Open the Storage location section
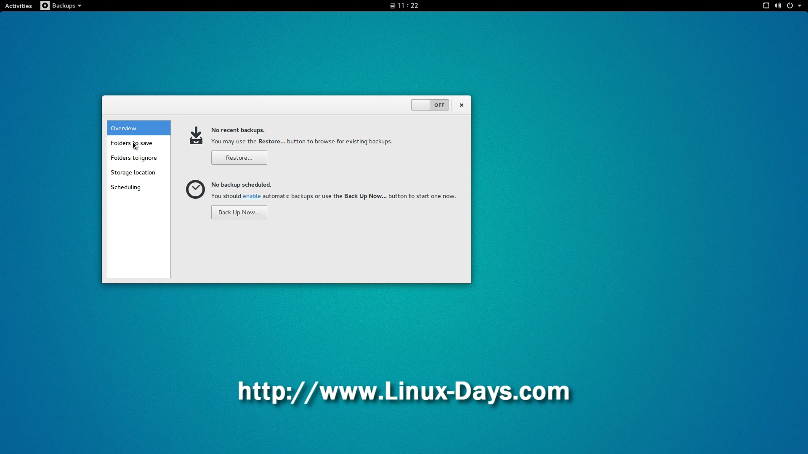Viewport: 808px width, 454px height. click(x=133, y=172)
